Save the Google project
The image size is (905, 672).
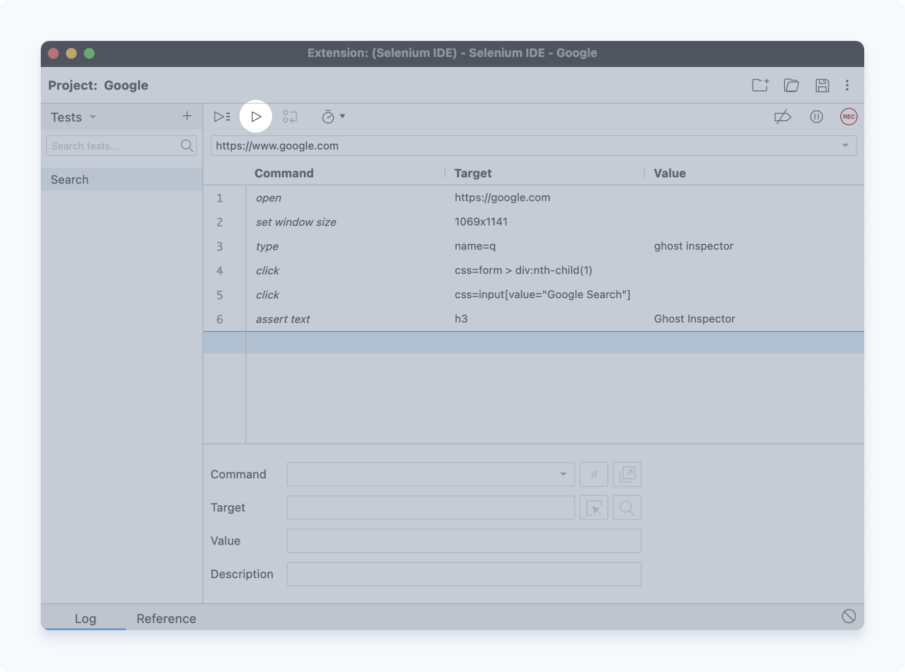(x=823, y=85)
